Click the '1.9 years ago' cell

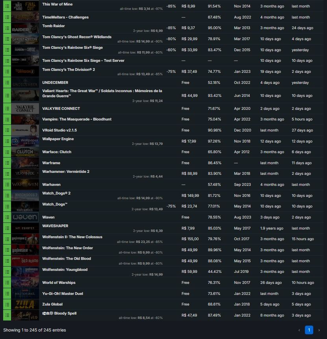click(x=272, y=228)
